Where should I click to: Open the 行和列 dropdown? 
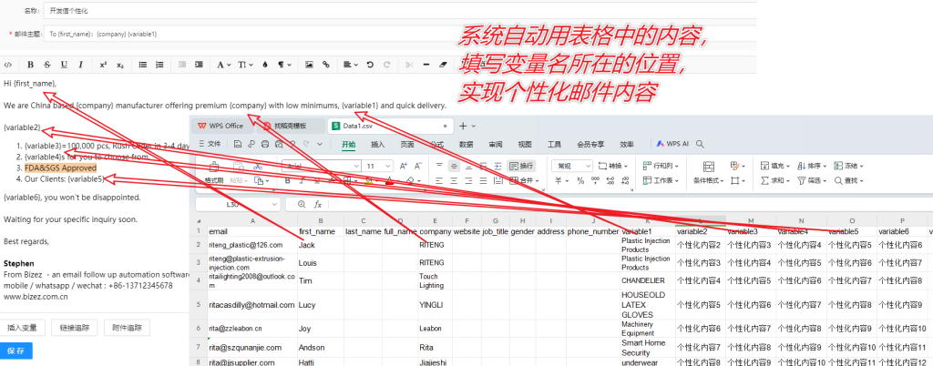click(x=661, y=167)
